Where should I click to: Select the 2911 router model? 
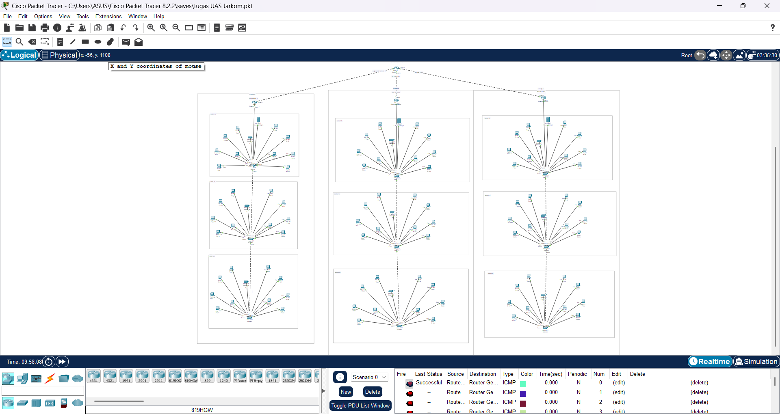(158, 376)
